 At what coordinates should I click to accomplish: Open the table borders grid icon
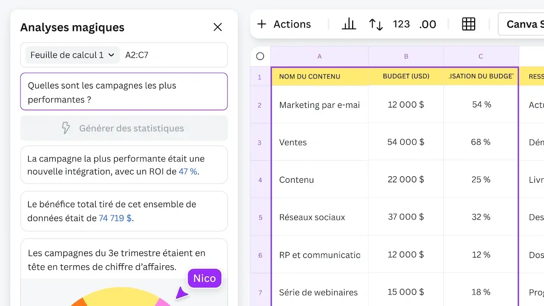[469, 24]
